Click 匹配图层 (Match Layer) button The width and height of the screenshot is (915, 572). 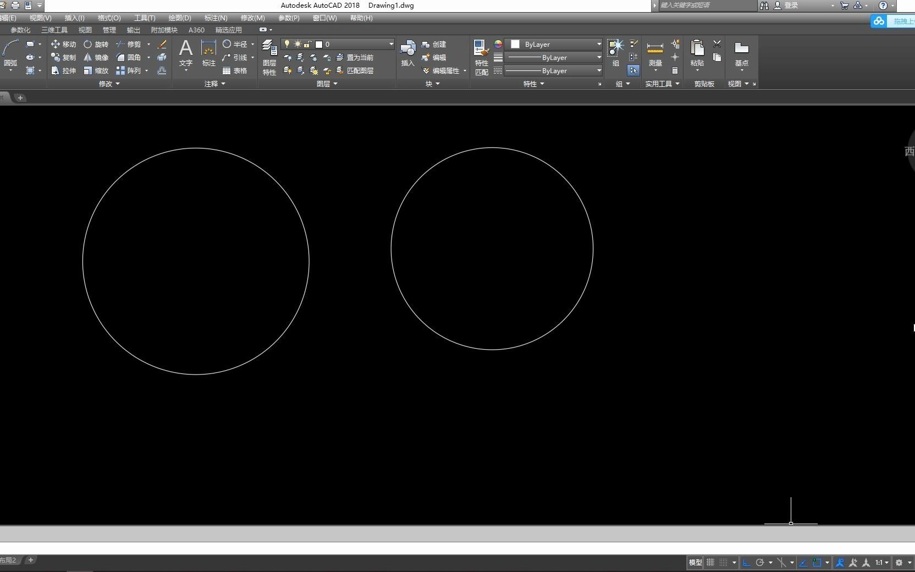(355, 70)
